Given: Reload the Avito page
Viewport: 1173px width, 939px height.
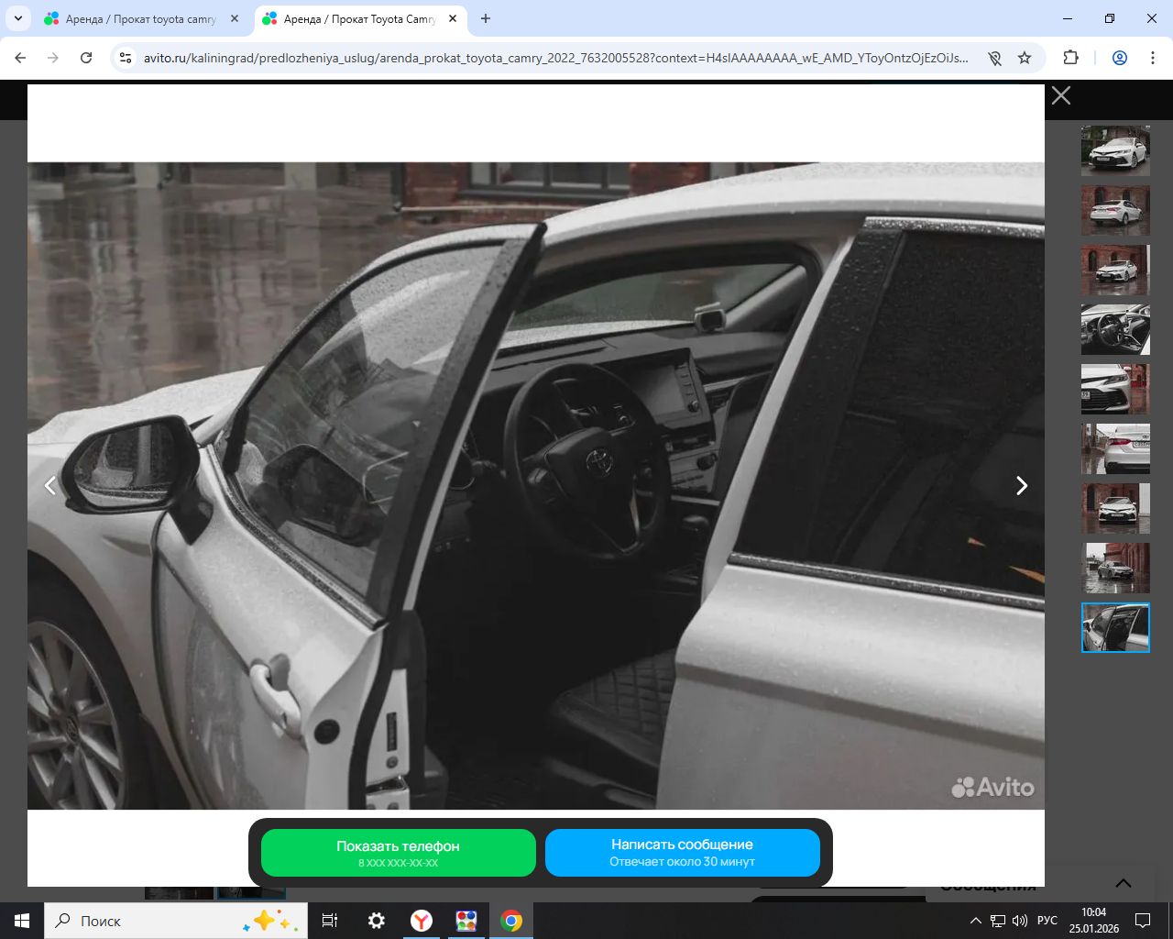Looking at the screenshot, I should [x=86, y=58].
